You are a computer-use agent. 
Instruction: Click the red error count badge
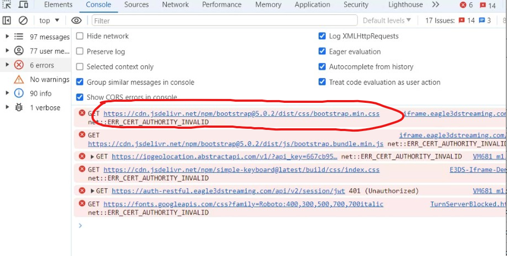(x=467, y=5)
